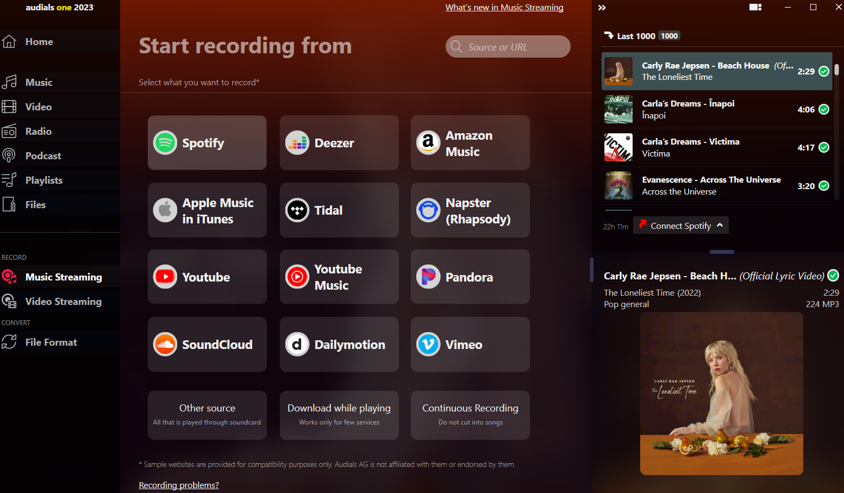Screen dimensions: 844x493
Task: Click the 1000 count badge
Action: (x=670, y=36)
